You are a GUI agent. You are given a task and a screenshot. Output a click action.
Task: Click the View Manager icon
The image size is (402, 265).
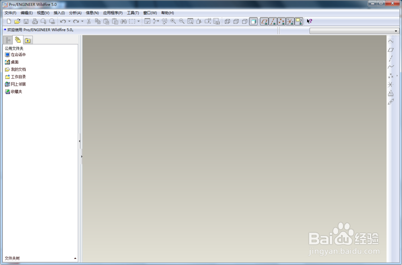tap(216, 22)
